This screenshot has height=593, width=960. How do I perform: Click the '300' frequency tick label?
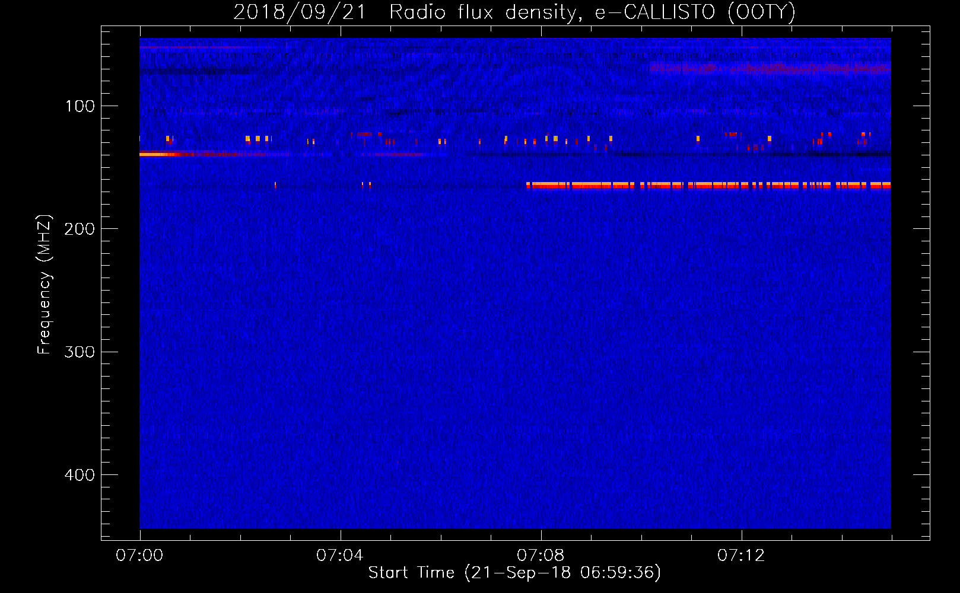click(80, 352)
